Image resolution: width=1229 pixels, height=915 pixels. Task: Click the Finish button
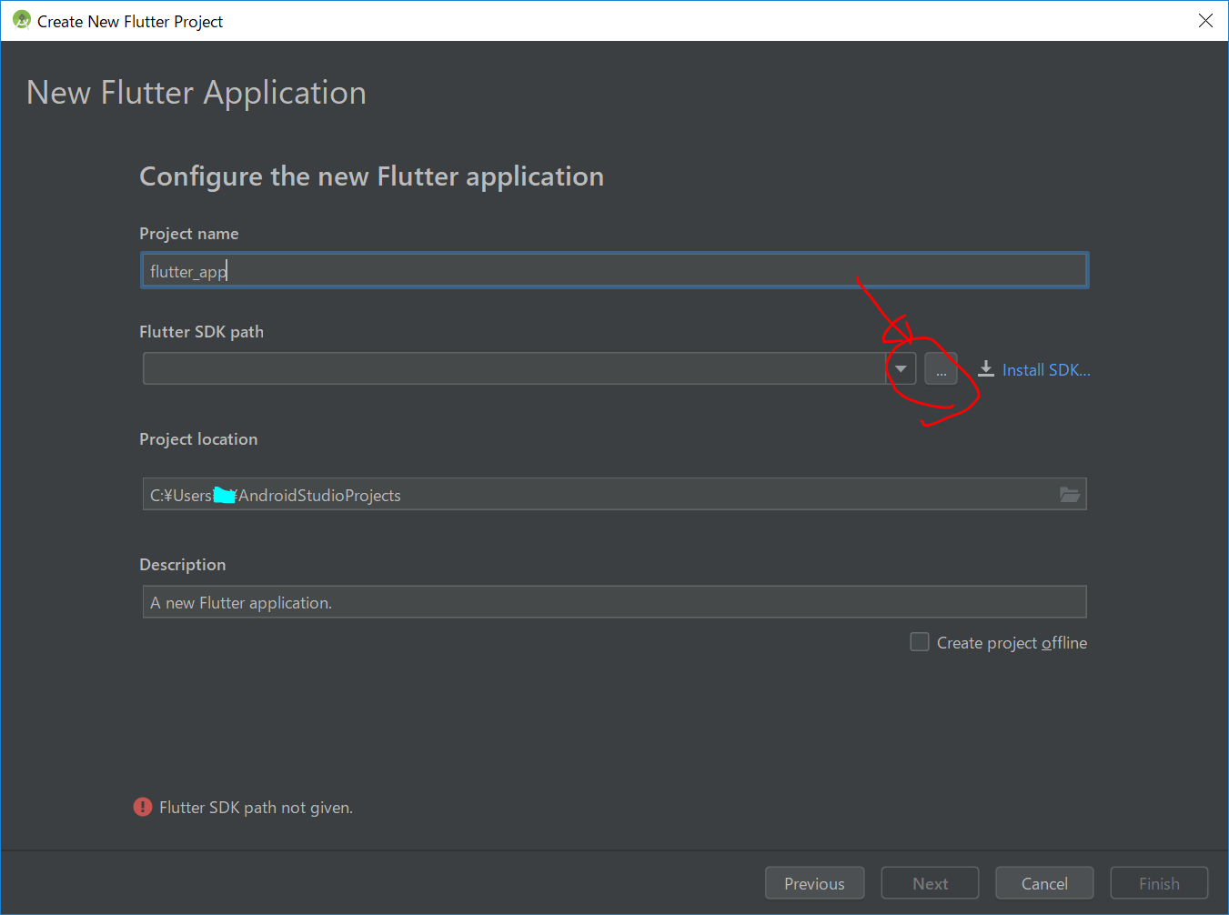(x=1159, y=883)
